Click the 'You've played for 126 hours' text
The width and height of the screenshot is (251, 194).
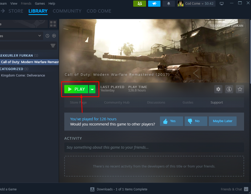(93, 119)
